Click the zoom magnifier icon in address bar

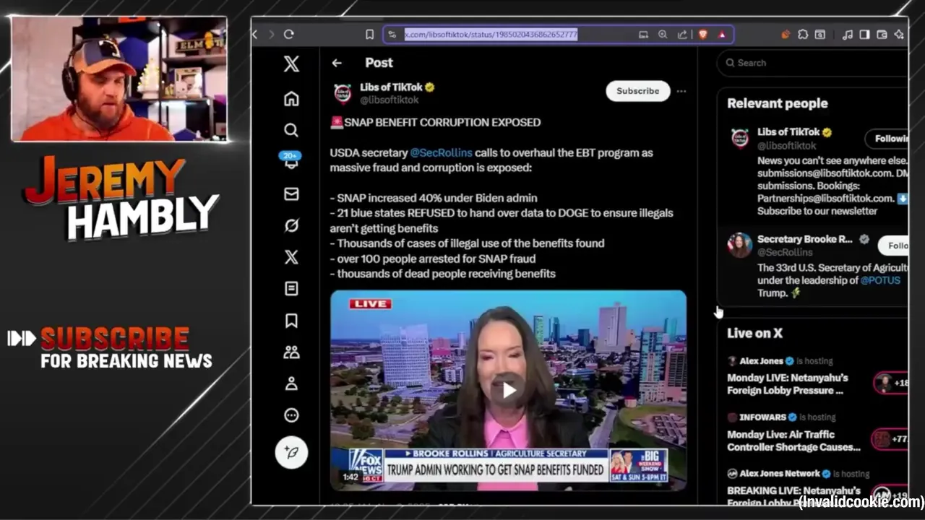663,34
